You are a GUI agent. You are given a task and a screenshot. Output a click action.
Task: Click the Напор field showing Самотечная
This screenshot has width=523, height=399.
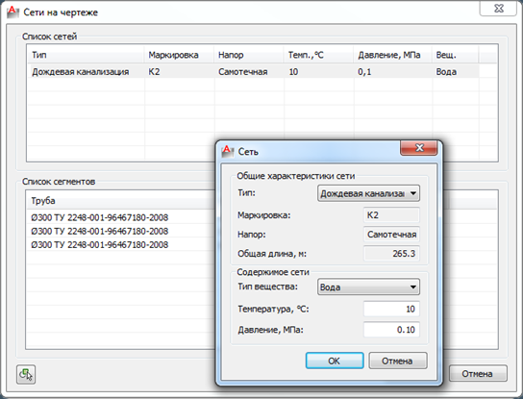point(391,235)
